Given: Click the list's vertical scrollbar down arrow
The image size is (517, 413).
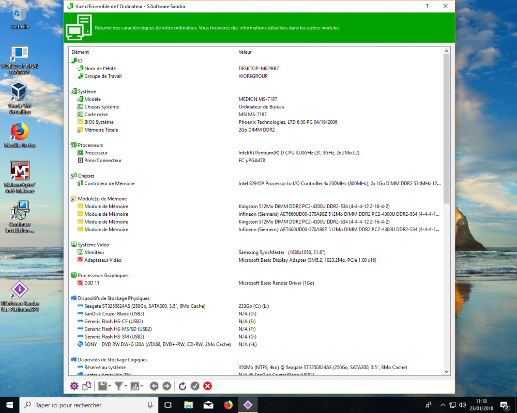Looking at the screenshot, I should 446,371.
